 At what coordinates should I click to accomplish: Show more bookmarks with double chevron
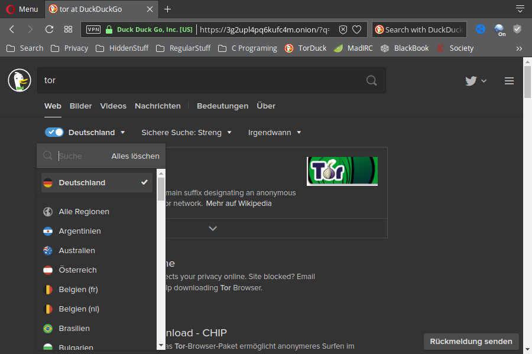pyautogui.click(x=519, y=48)
